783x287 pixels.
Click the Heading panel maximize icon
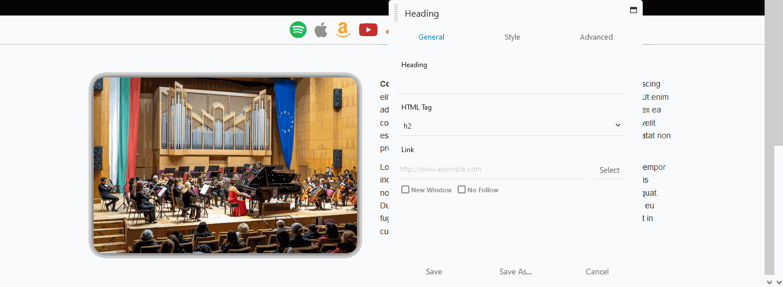tap(634, 10)
